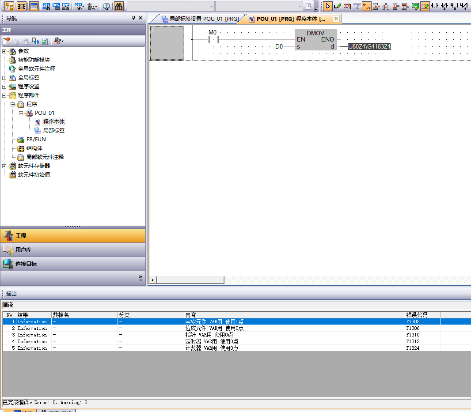This screenshot has width=471, height=412.
Task: Toggle the navigation window toolbar icon
Action: pyautogui.click(x=9, y=6)
